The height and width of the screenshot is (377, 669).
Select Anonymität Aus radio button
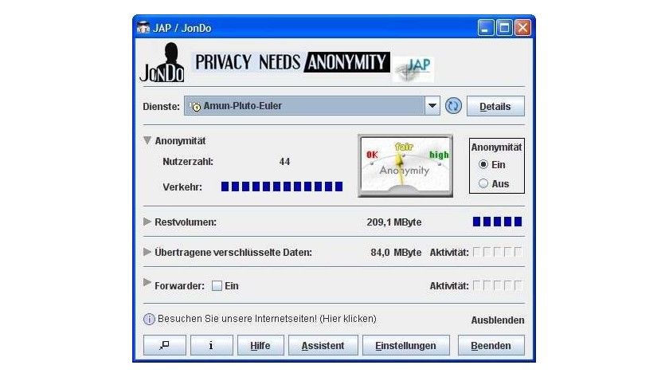coord(483,183)
